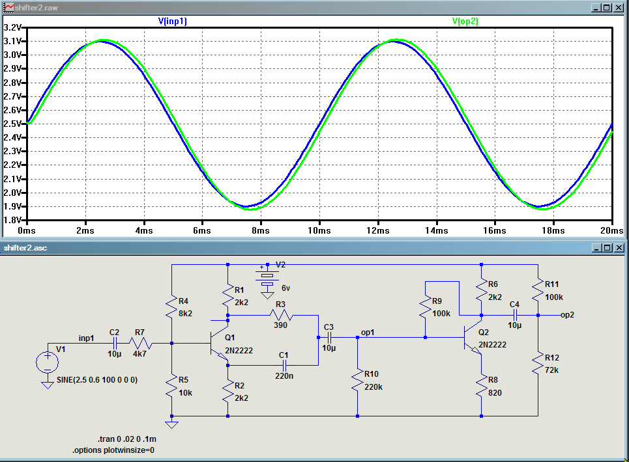Select the Q2 transistor symbol

click(x=473, y=338)
